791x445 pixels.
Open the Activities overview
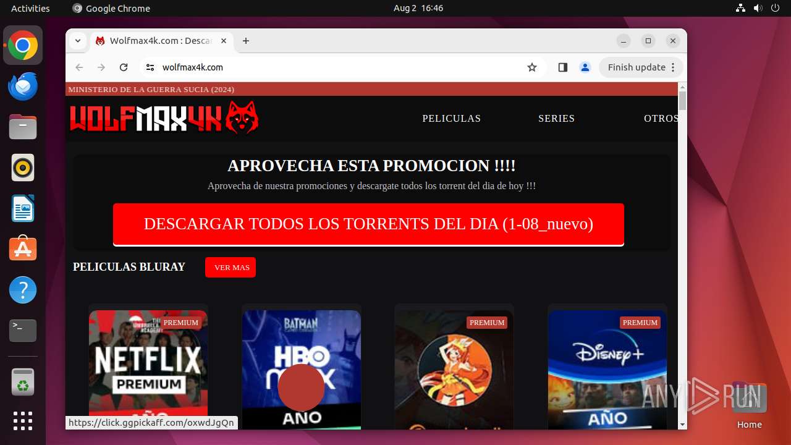click(30, 8)
